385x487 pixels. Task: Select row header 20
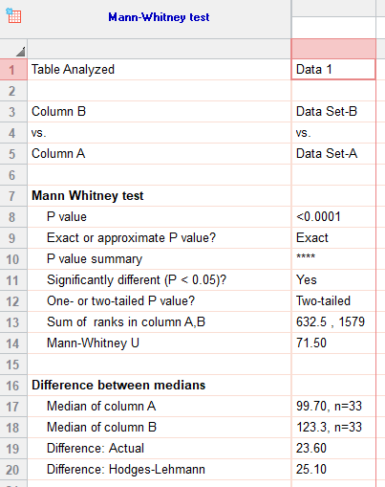[13, 470]
